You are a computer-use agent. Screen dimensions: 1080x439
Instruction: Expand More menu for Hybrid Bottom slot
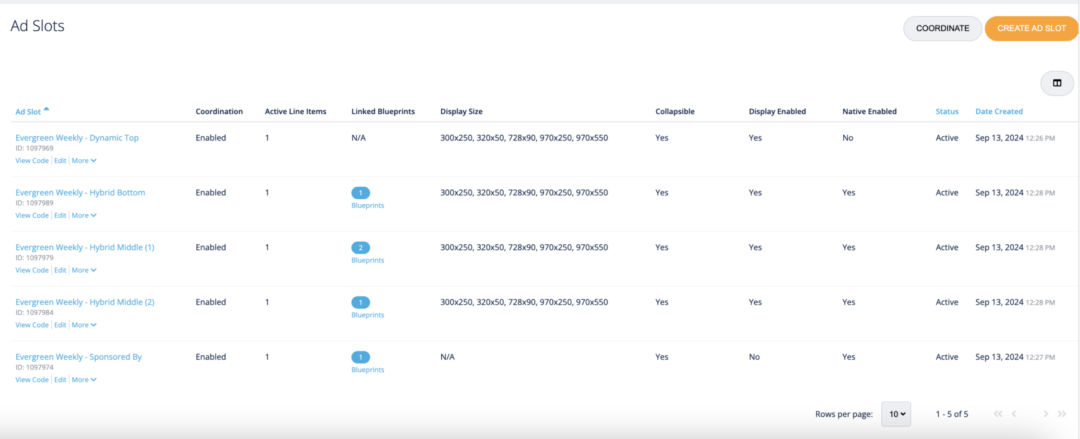pyautogui.click(x=84, y=215)
